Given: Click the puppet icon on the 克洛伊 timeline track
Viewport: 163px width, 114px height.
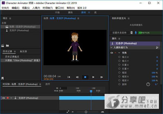Looking at the screenshot, I should tap(15, 98).
